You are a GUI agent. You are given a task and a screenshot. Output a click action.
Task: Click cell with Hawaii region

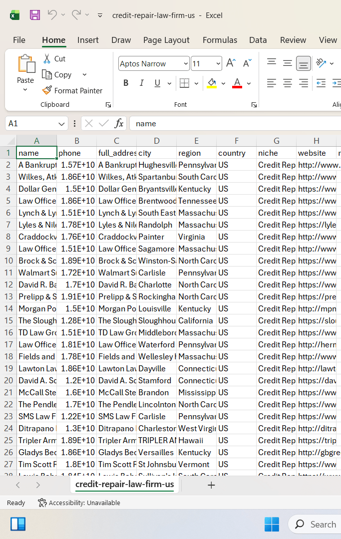click(197, 440)
